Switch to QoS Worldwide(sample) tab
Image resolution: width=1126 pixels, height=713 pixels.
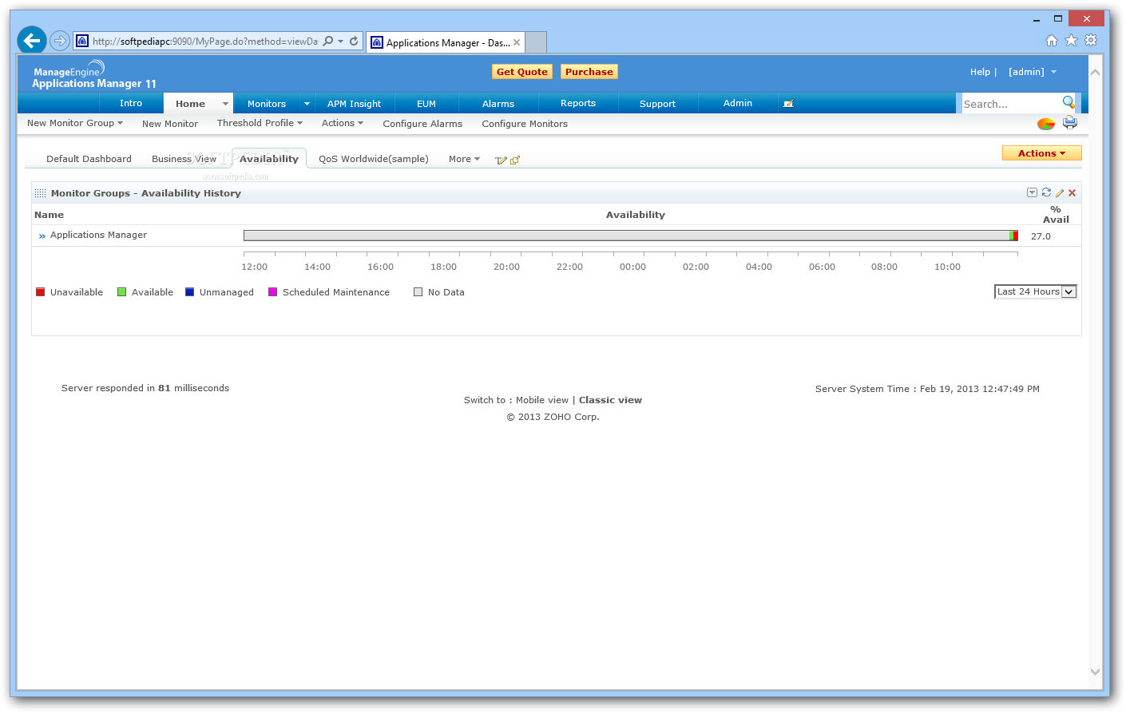click(x=374, y=159)
